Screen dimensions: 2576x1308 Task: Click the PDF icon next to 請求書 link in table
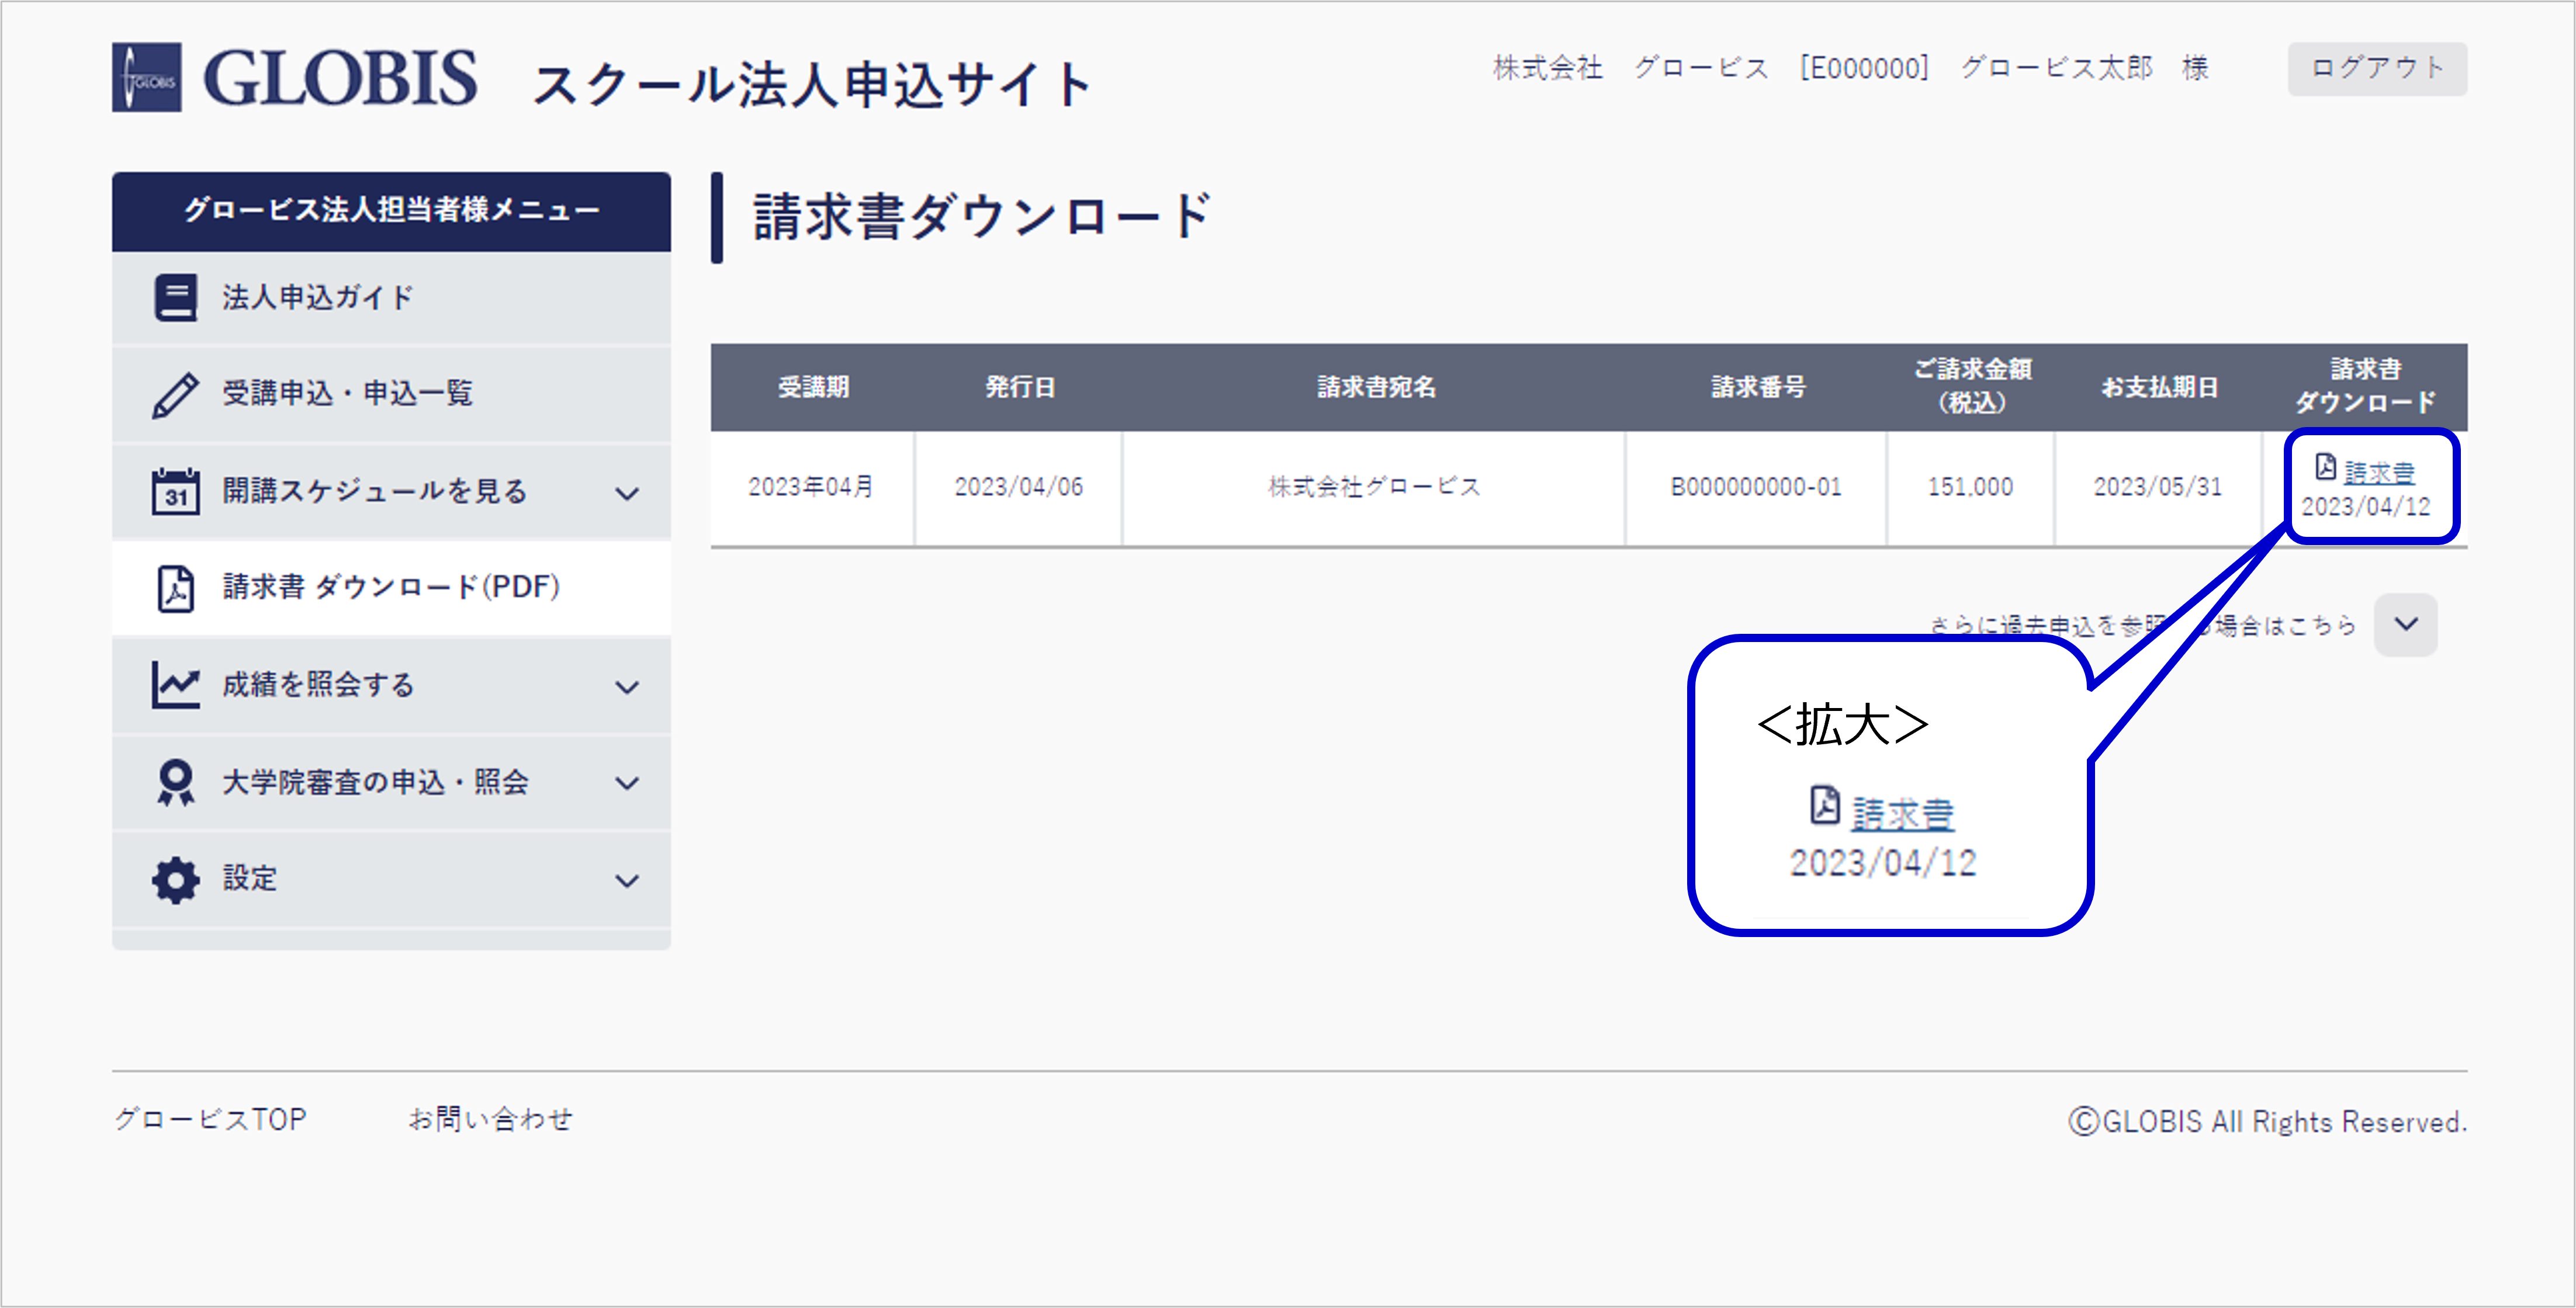pyautogui.click(x=2326, y=467)
